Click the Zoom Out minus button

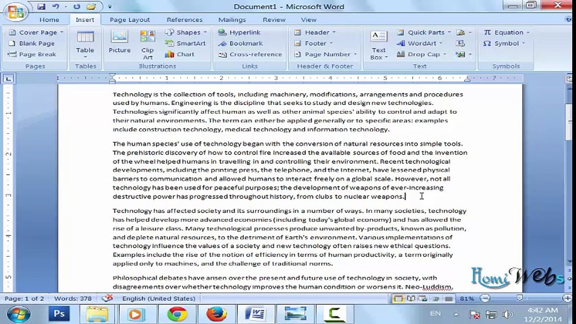pyautogui.click(x=485, y=298)
